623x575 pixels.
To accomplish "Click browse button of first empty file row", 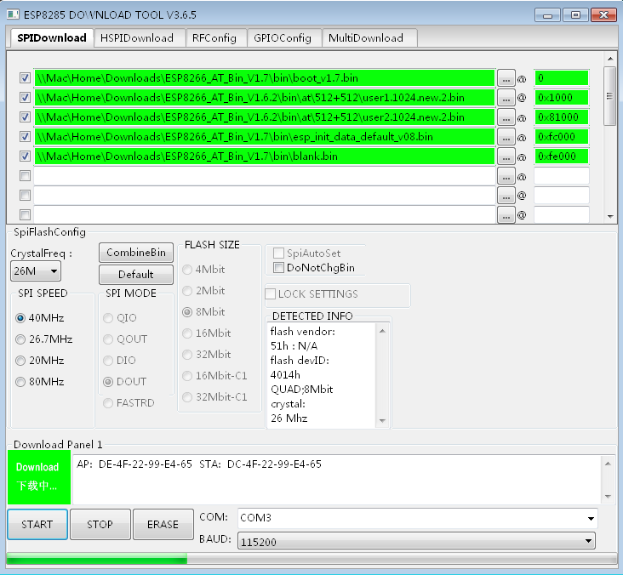I will 506,176.
